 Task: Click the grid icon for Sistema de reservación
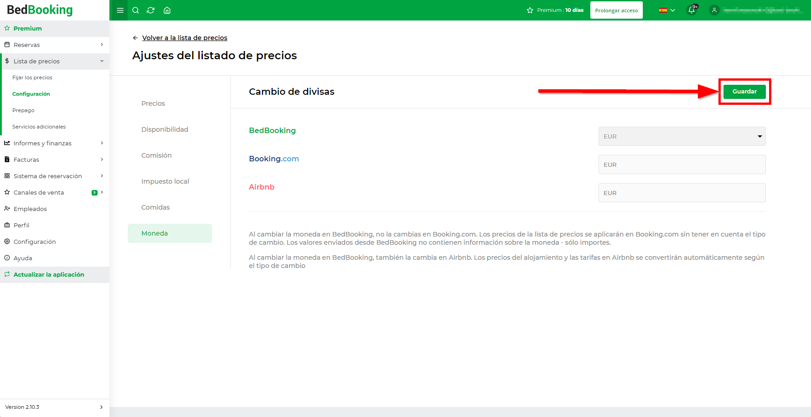pos(7,176)
